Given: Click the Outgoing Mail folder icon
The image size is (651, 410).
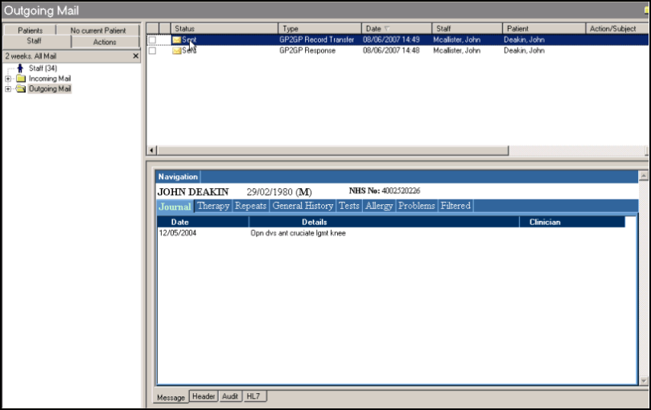Looking at the screenshot, I should pos(21,89).
